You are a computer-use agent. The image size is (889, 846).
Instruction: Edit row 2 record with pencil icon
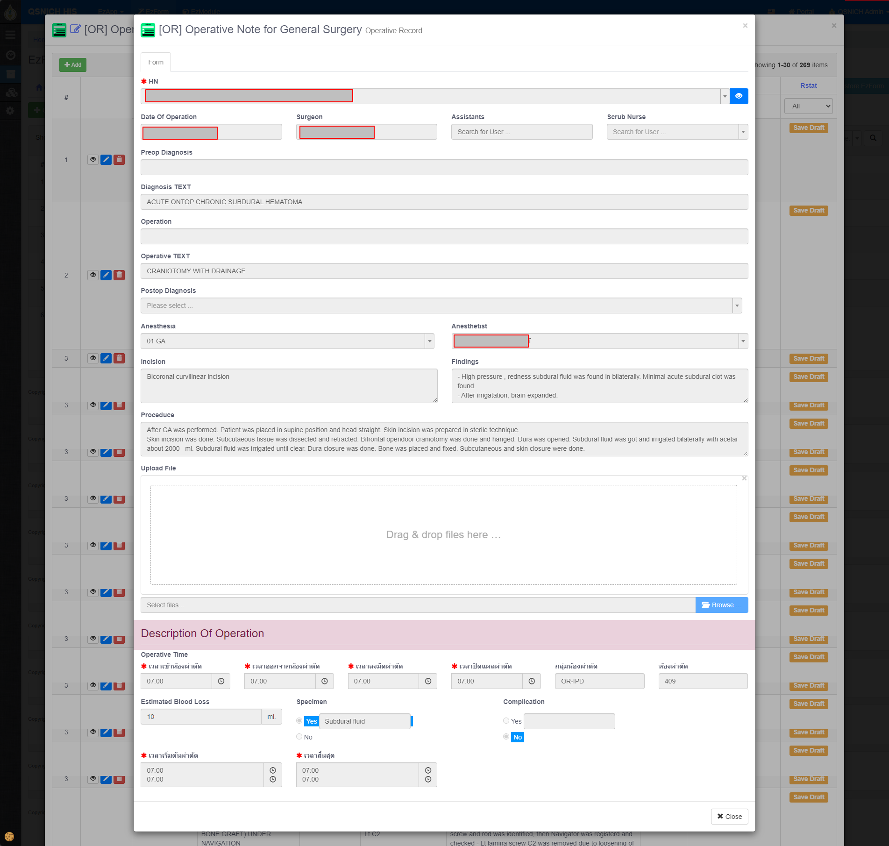(x=106, y=275)
